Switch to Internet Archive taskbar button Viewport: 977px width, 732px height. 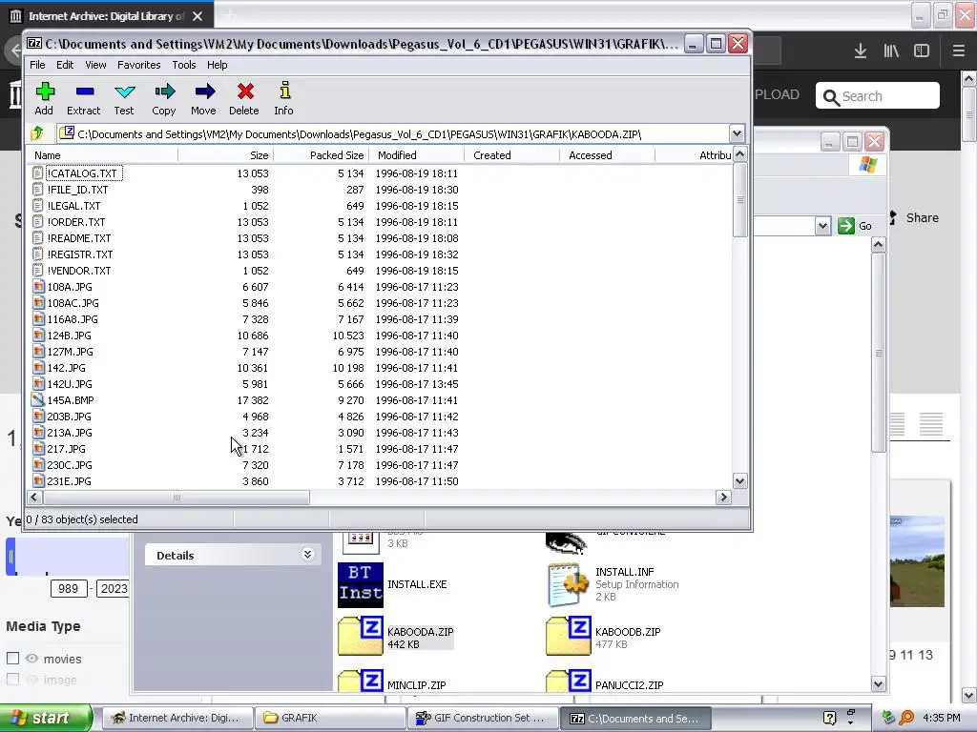[x=177, y=718]
